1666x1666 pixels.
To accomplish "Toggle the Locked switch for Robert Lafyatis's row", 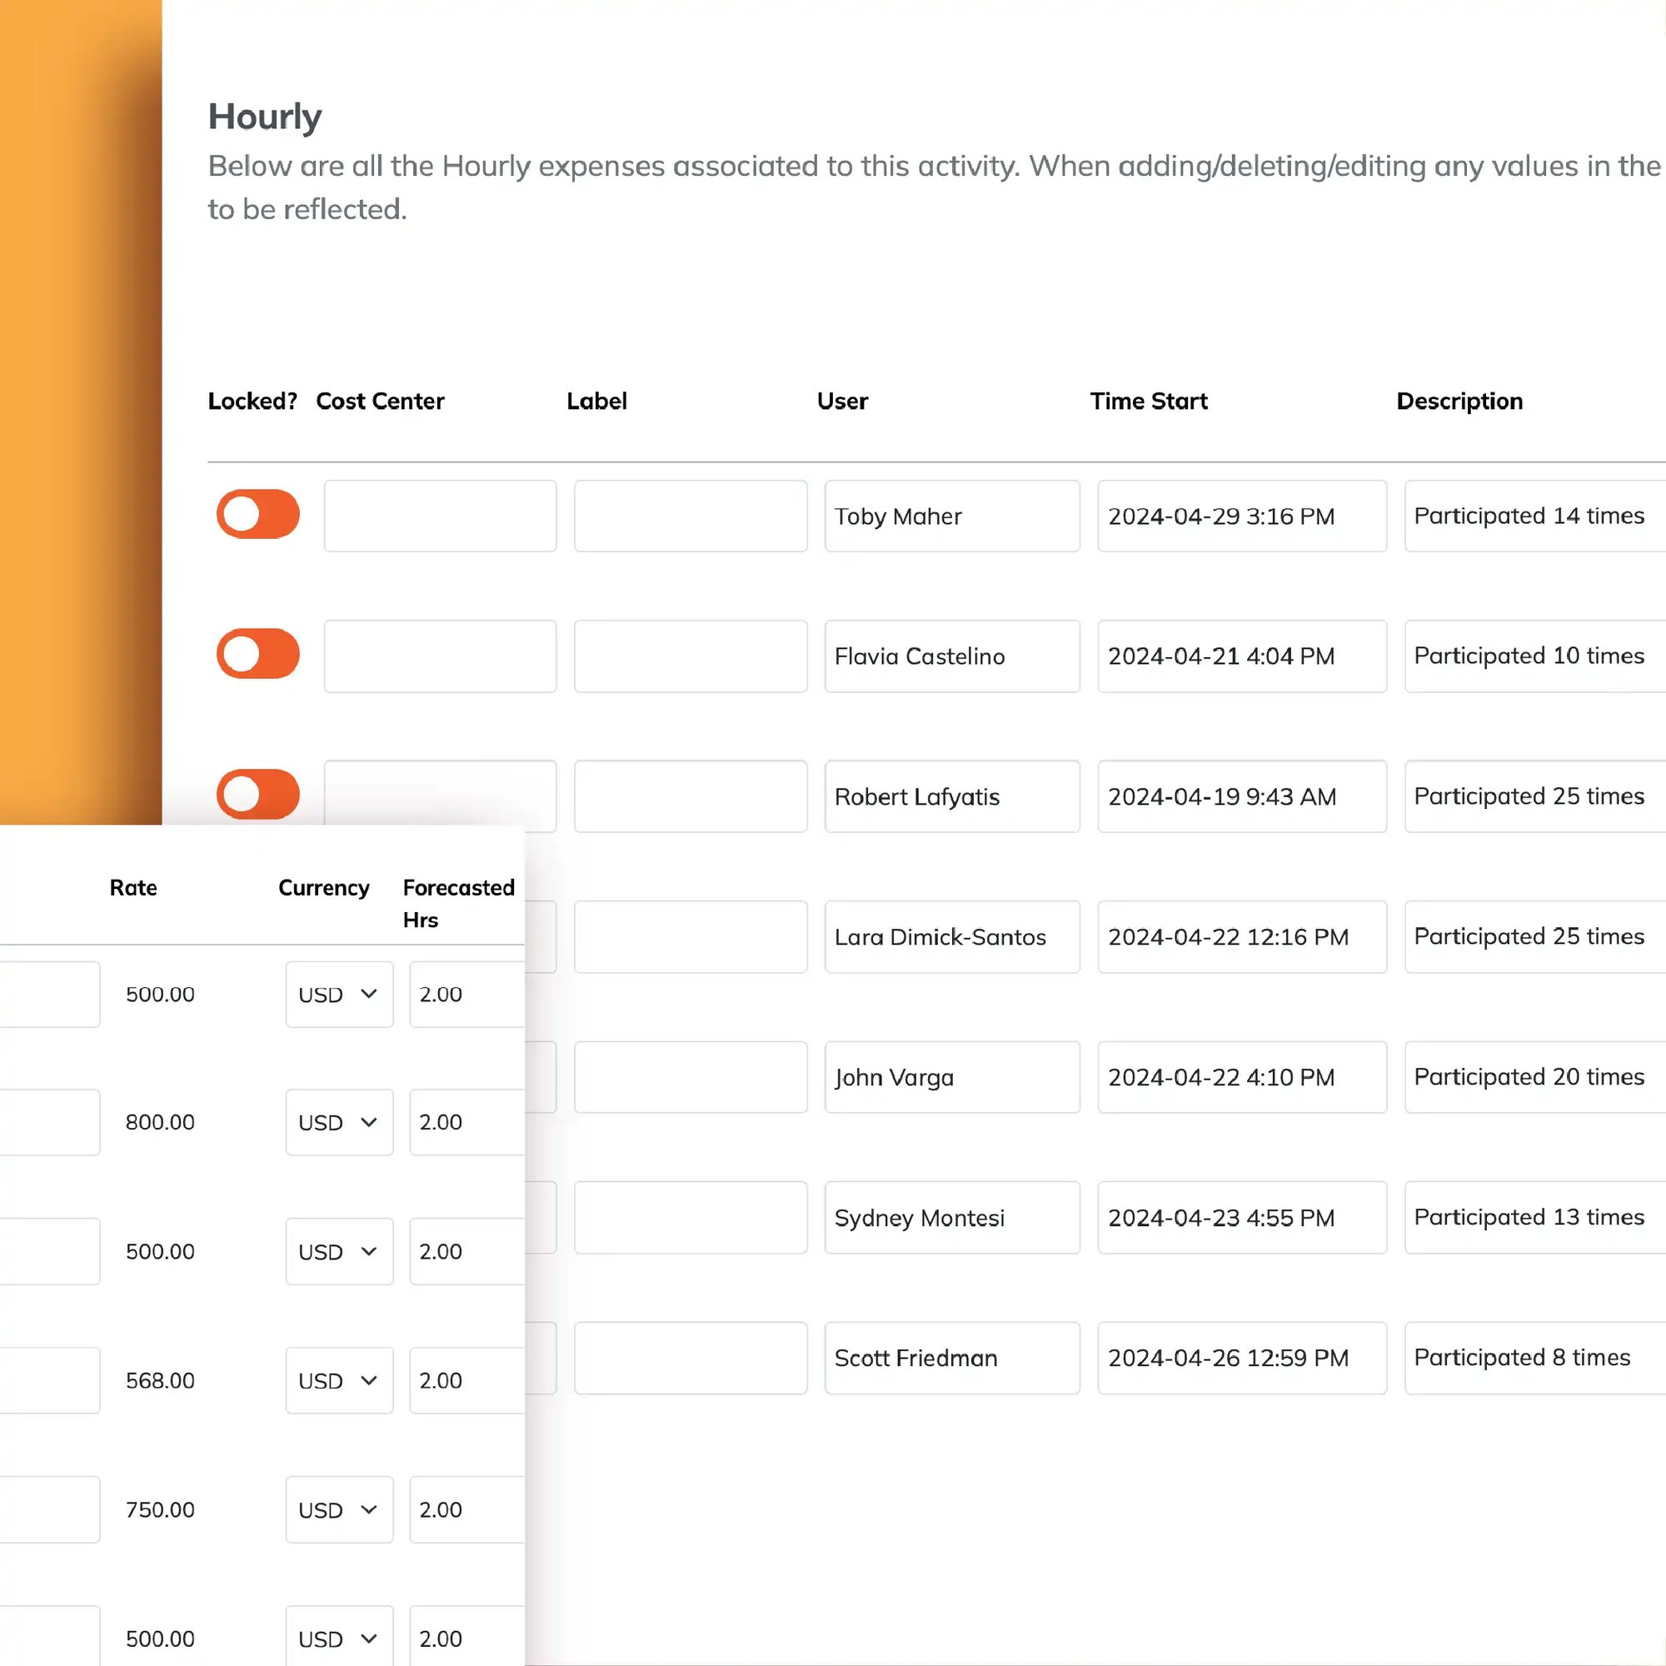I will coord(257,793).
